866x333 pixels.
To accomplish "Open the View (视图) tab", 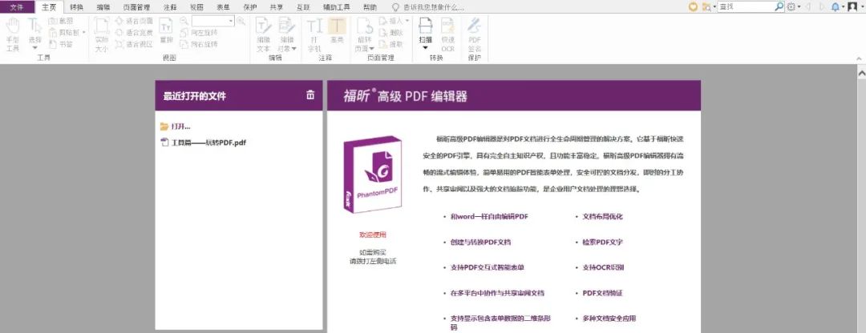I will point(196,7).
